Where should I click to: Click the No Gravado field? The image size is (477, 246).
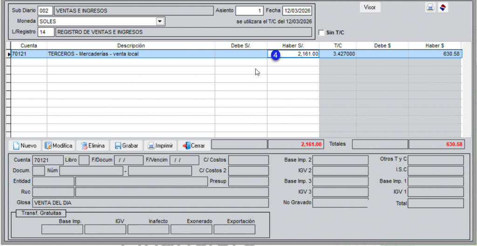coord(341,203)
